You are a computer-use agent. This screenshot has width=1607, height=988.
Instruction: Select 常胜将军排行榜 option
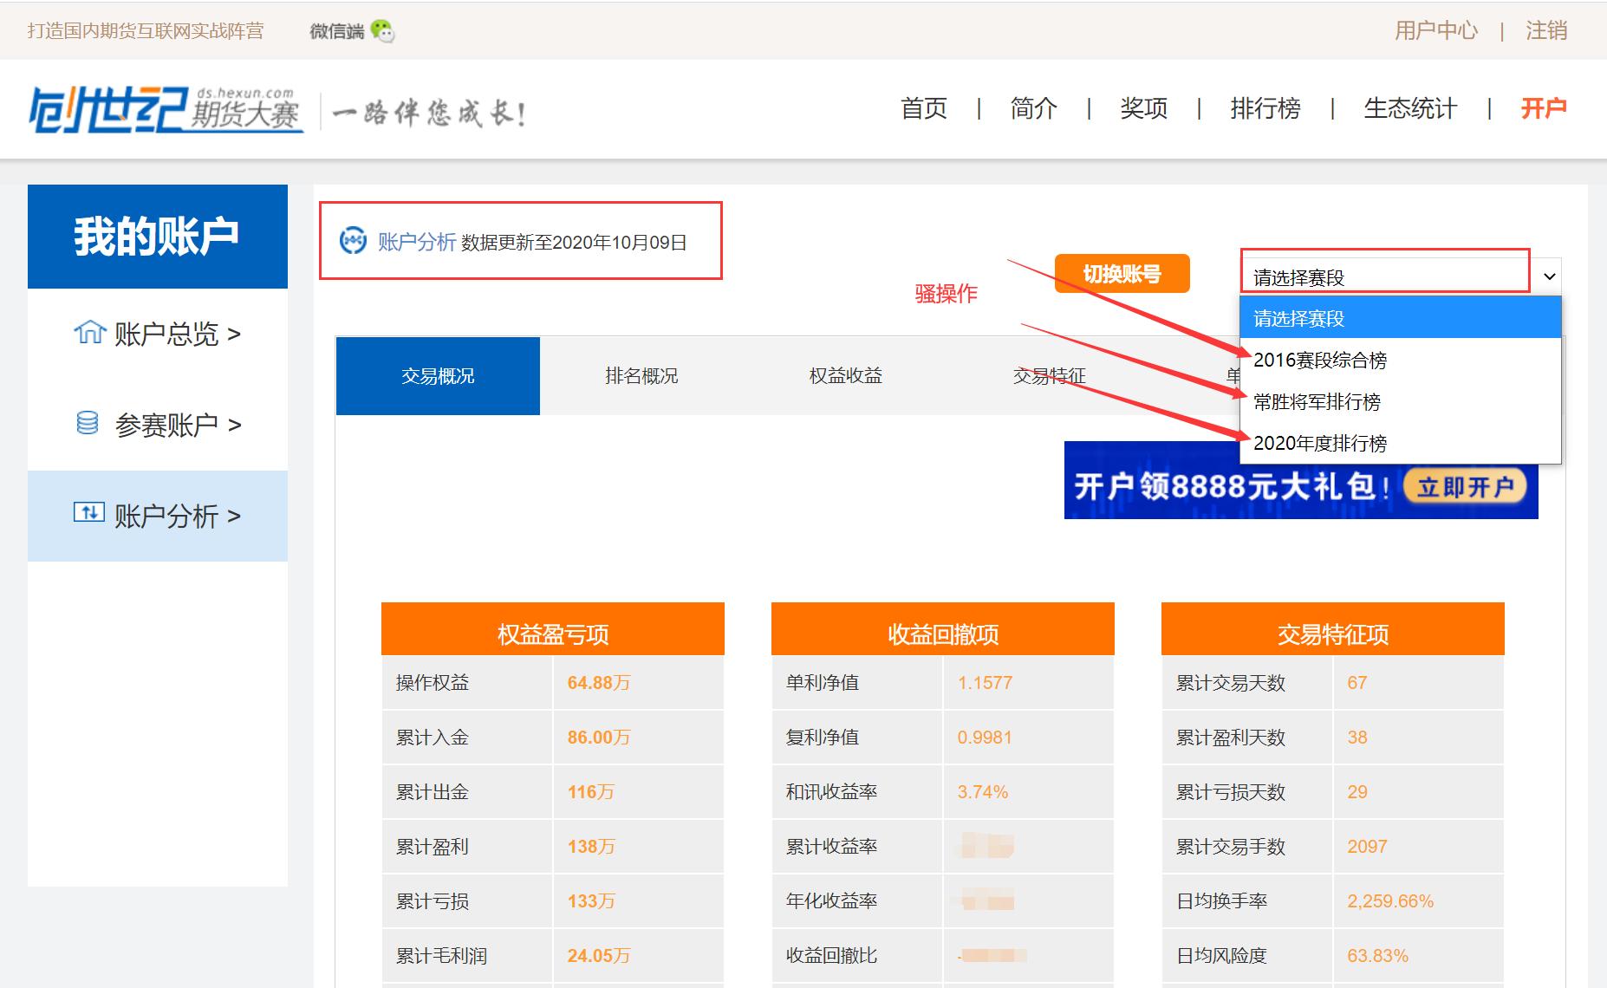pos(1317,402)
